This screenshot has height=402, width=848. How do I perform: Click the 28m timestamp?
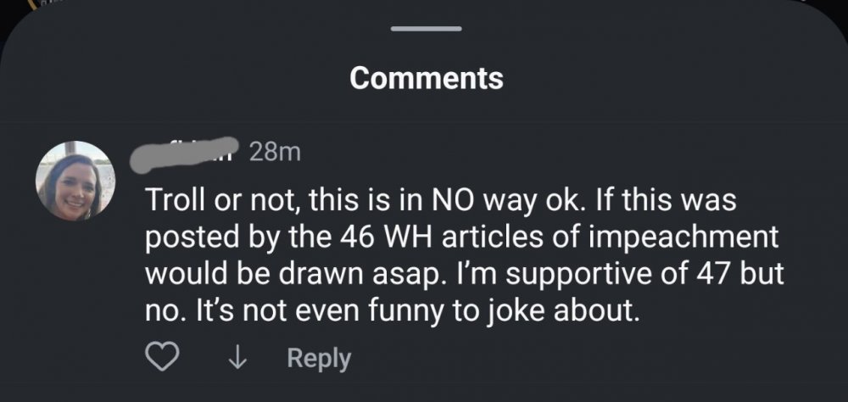[x=276, y=152]
